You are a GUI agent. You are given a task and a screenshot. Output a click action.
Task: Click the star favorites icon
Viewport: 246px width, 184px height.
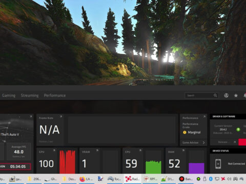tap(236, 96)
